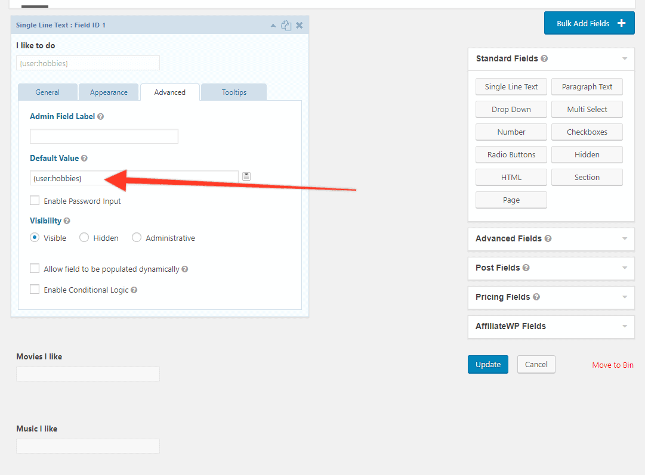This screenshot has width=645, height=475.
Task: Expand Pricing Fields panel arrow
Action: pyautogui.click(x=625, y=297)
